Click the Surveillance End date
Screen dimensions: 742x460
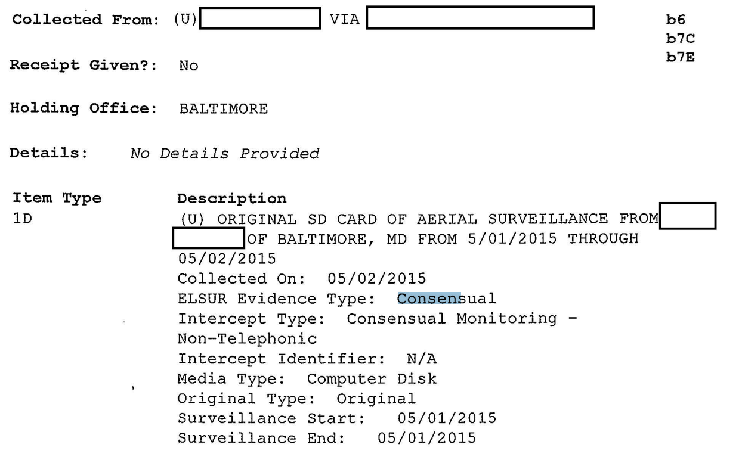click(x=426, y=437)
